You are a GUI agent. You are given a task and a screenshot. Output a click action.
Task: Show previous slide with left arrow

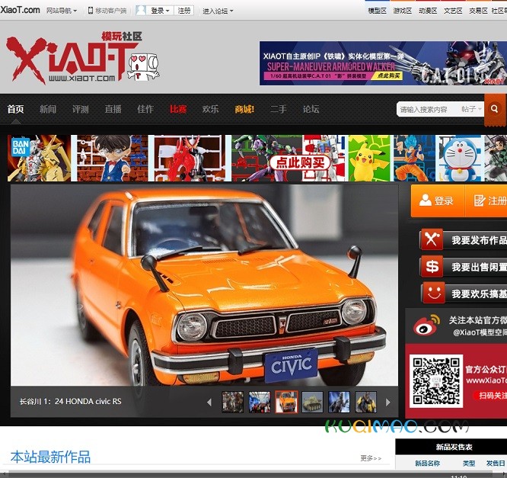click(209, 403)
